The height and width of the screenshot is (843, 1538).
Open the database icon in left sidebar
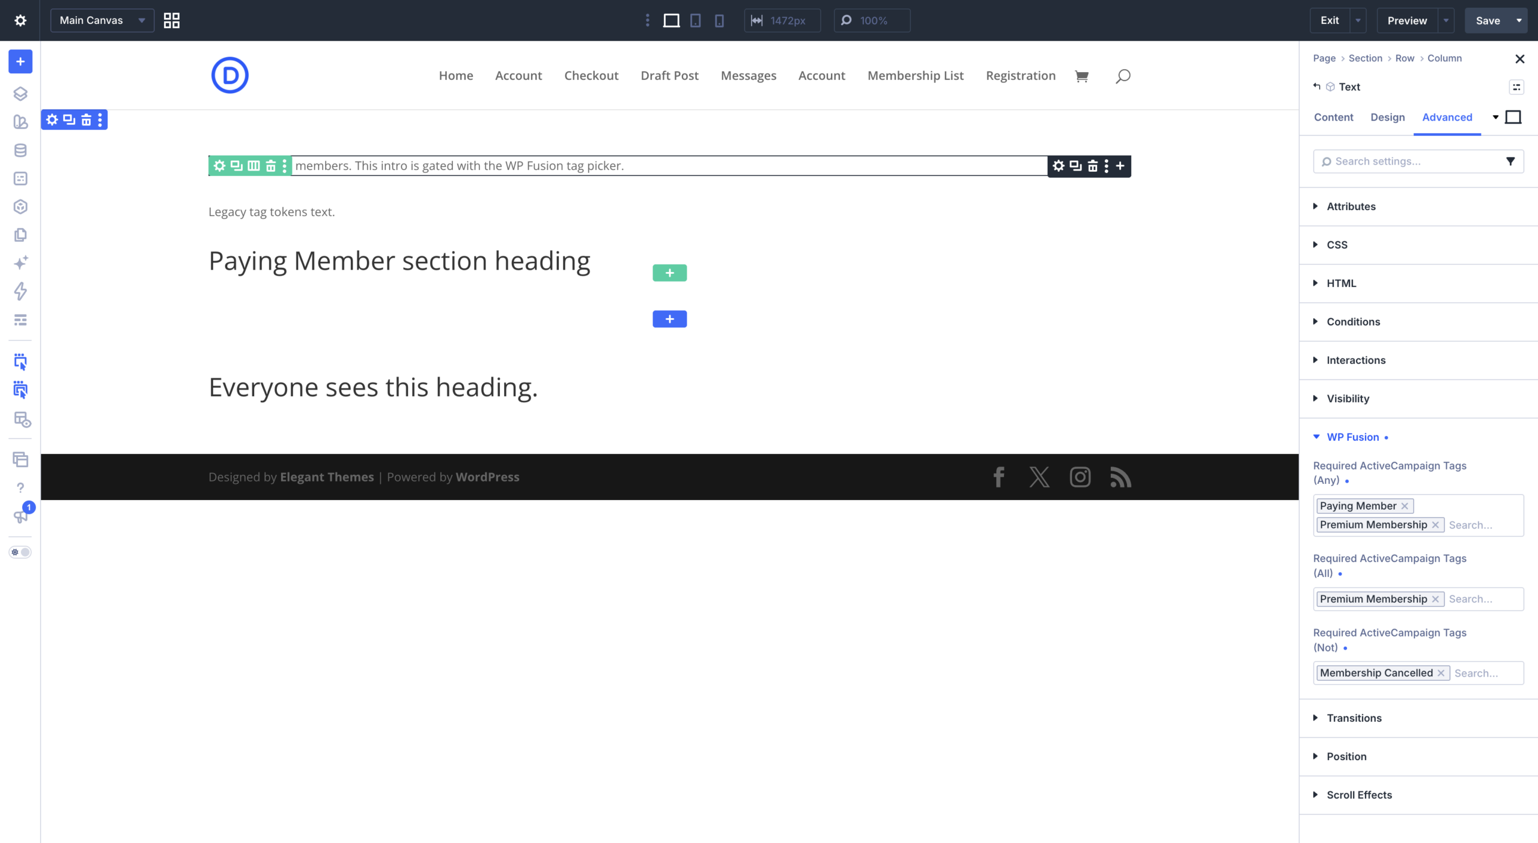point(20,150)
